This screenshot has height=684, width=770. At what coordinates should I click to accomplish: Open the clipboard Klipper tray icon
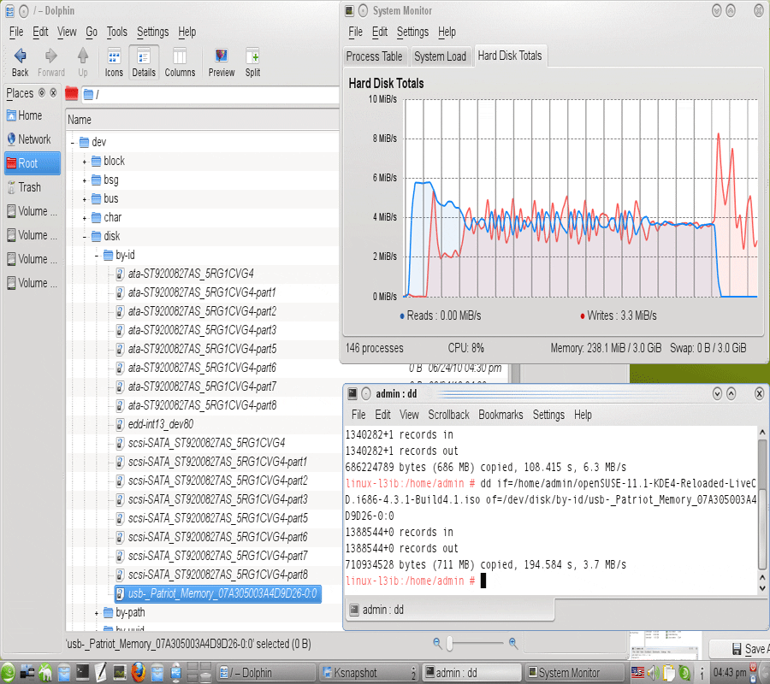(668, 673)
